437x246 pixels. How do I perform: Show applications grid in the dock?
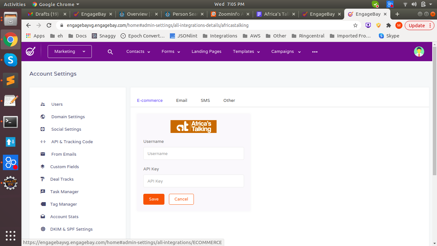[11, 235]
